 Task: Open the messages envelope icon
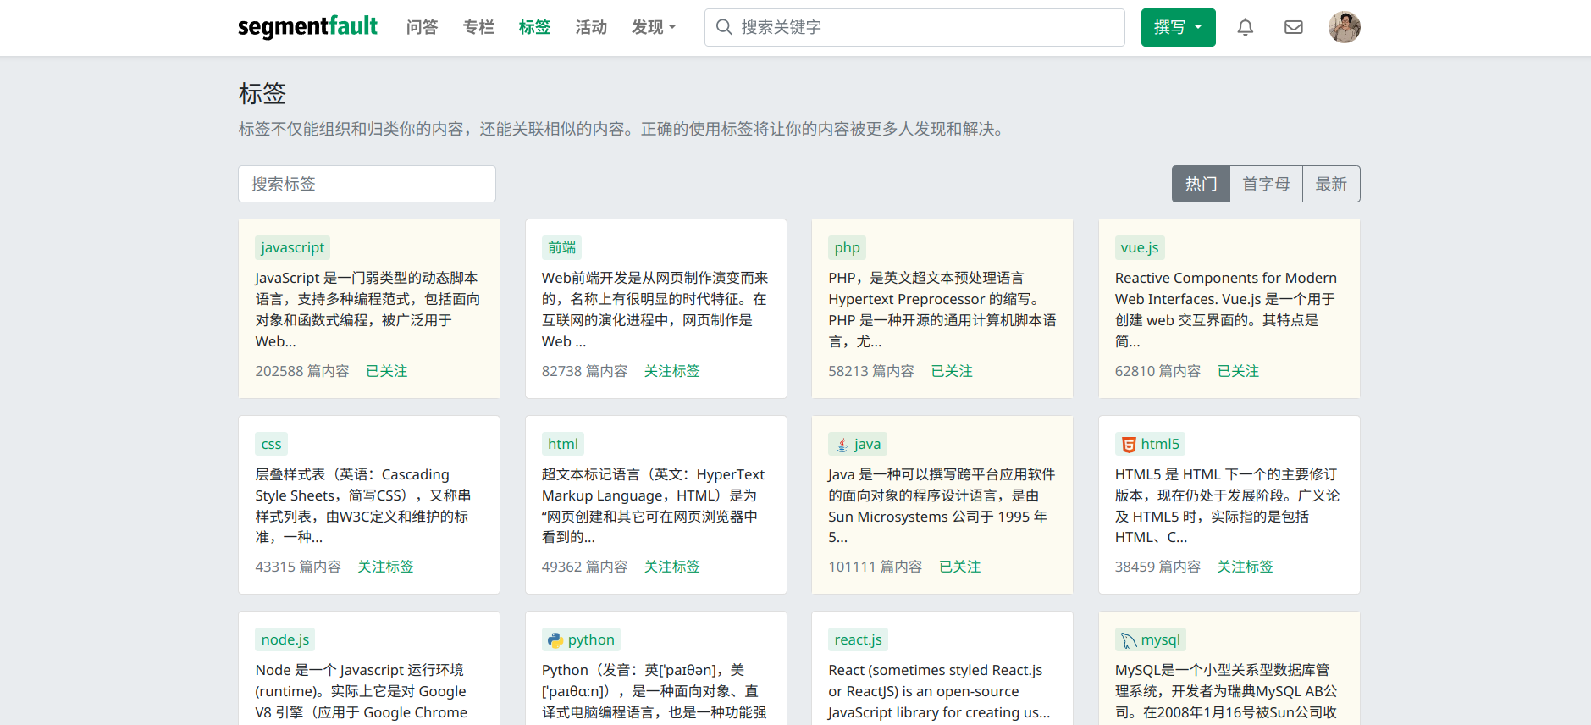pyautogui.click(x=1293, y=27)
